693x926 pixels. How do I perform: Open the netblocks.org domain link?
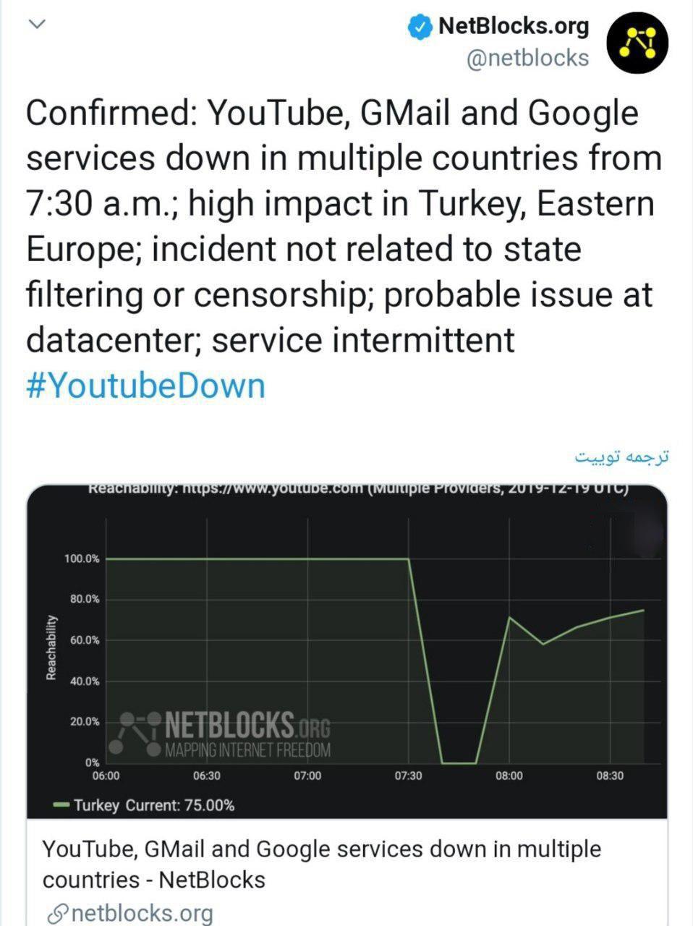coord(143,913)
